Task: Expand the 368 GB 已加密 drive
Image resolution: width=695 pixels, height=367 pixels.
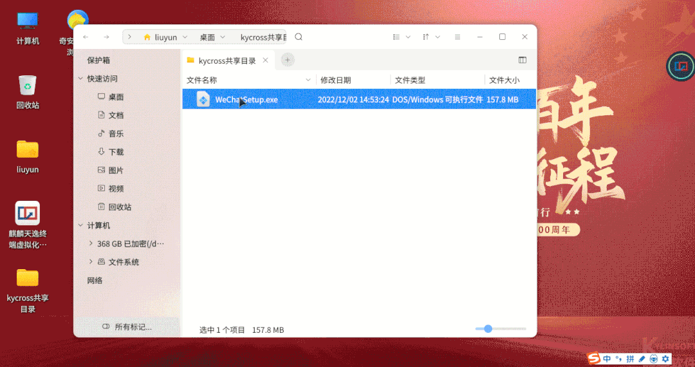Action: click(91, 243)
